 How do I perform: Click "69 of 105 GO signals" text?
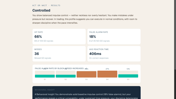pyautogui.click(x=44, y=41)
